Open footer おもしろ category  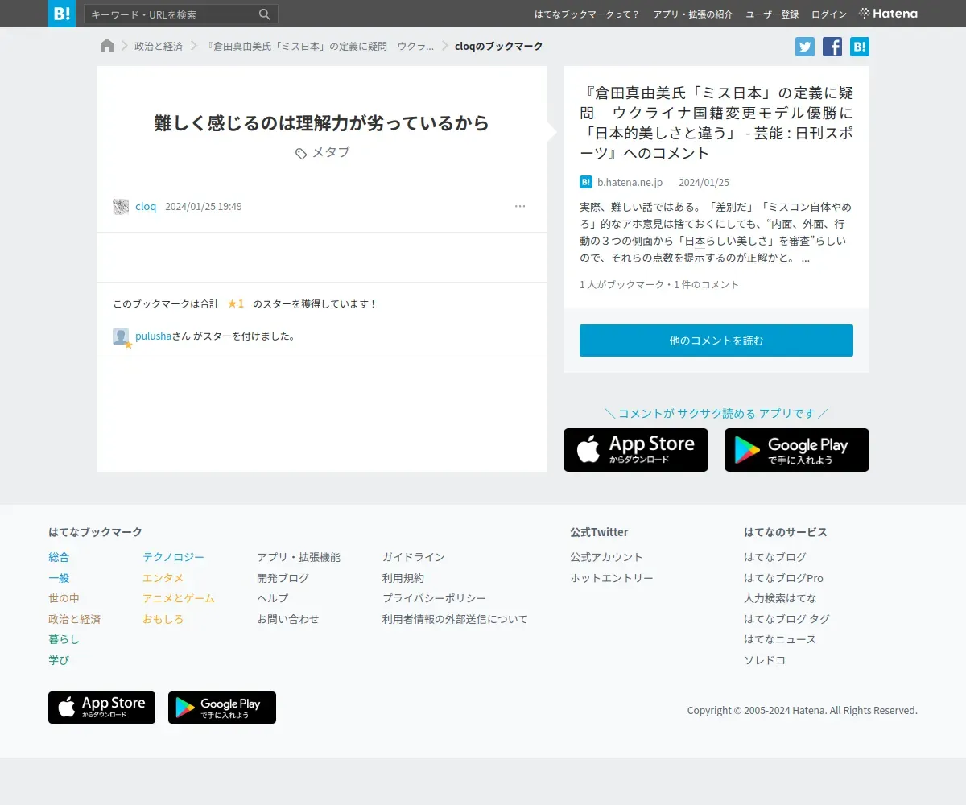click(x=163, y=619)
